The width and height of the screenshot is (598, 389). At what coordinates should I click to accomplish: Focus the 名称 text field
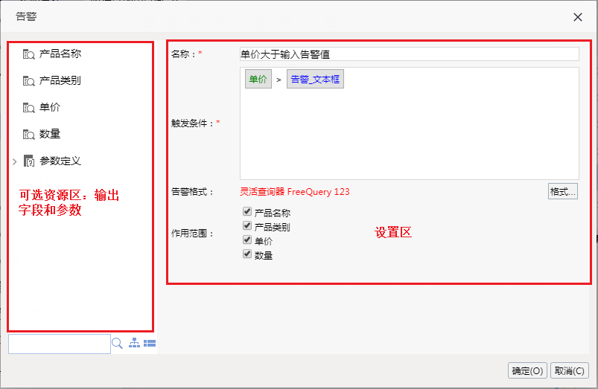pos(410,54)
